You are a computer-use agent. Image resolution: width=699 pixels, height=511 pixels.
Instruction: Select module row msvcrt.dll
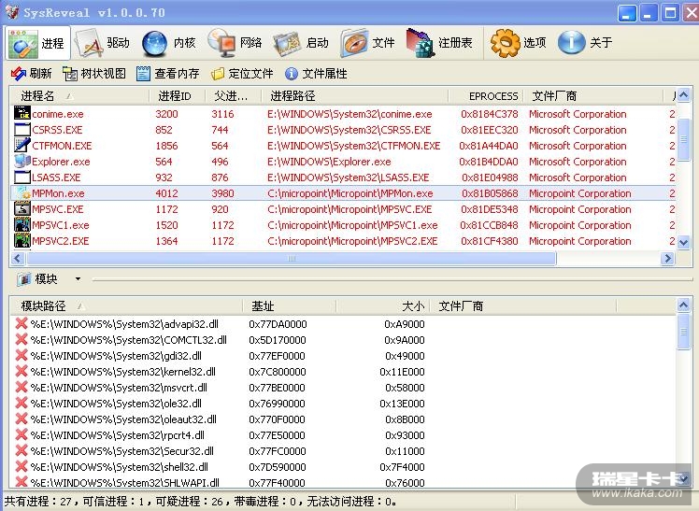click(x=342, y=388)
